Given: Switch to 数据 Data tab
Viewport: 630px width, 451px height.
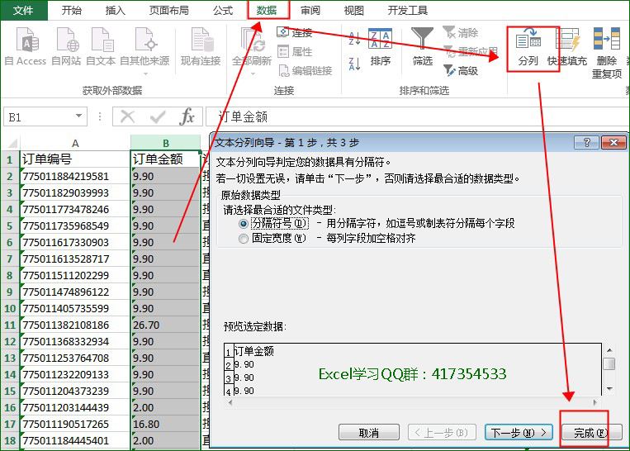Looking at the screenshot, I should tap(267, 10).
